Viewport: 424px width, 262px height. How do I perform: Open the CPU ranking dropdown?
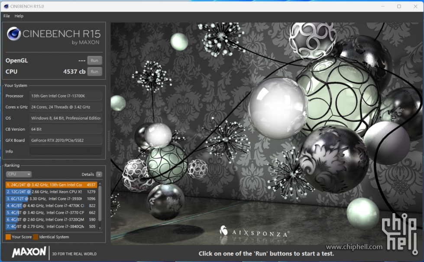(x=19, y=174)
